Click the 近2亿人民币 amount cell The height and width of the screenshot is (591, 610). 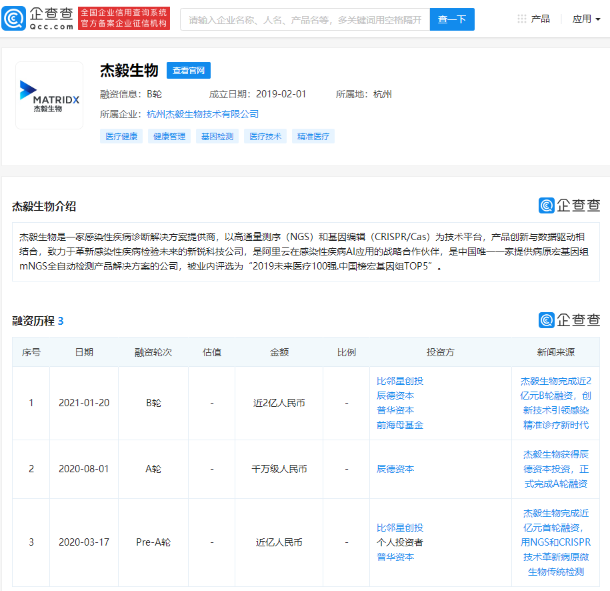coord(279,403)
